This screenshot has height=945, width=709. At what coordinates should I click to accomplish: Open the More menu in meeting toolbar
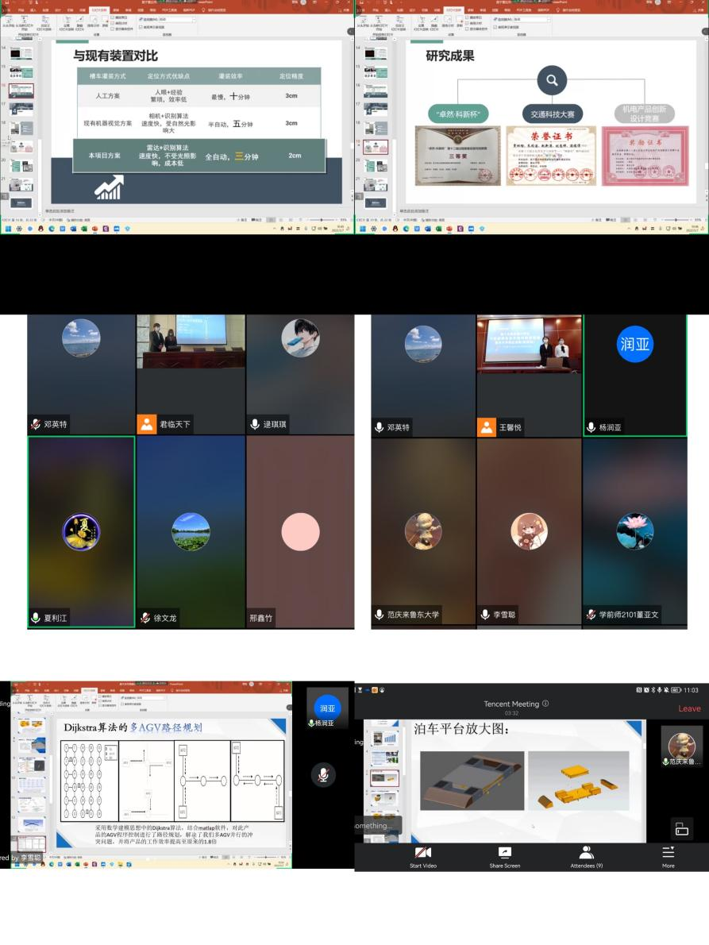pos(668,855)
